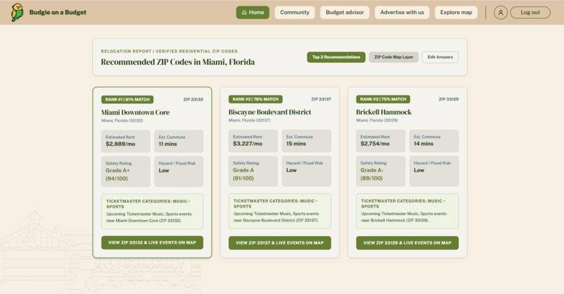The image size is (564, 294).
Task: Open Advertise with us page
Action: point(402,13)
